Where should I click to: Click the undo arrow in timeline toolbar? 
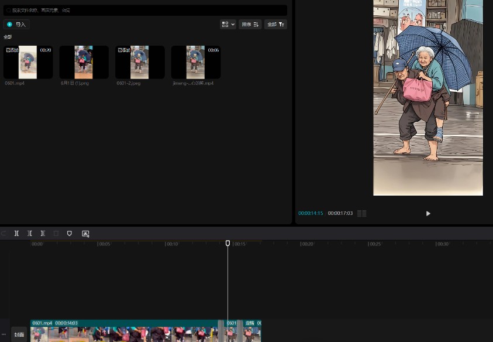pos(4,233)
